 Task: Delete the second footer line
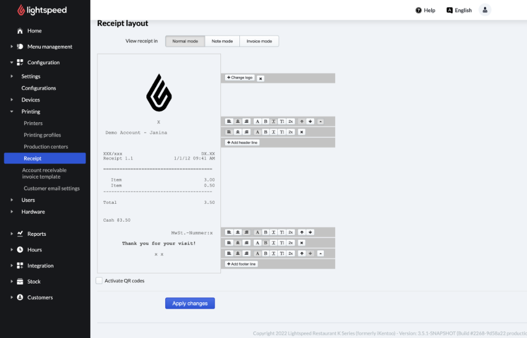click(301, 243)
